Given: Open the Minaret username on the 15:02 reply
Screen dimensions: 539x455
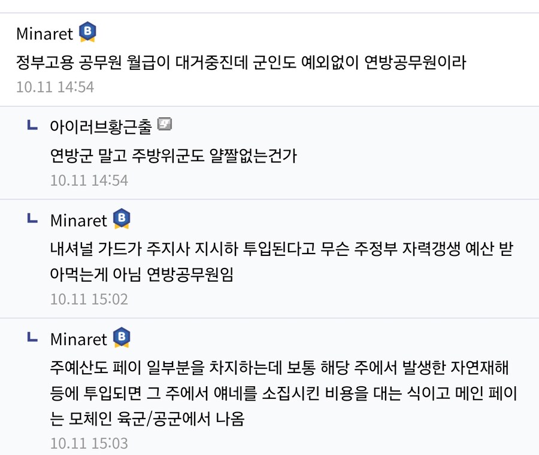Looking at the screenshot, I should (x=78, y=220).
